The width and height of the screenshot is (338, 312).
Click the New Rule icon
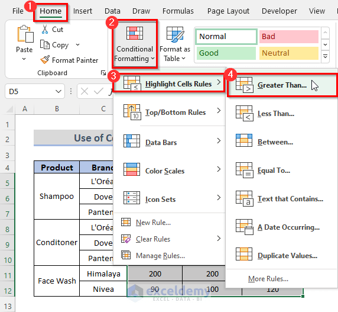tap(126, 222)
